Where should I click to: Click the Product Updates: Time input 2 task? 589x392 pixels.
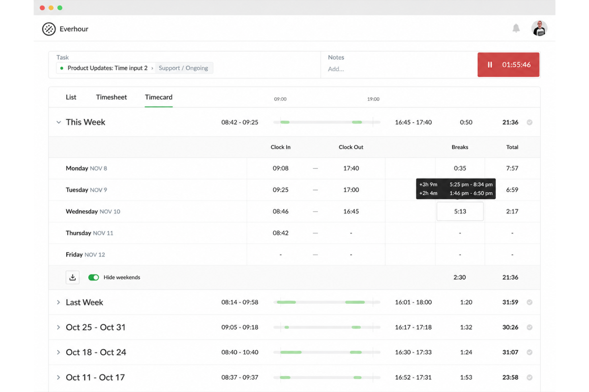[107, 68]
